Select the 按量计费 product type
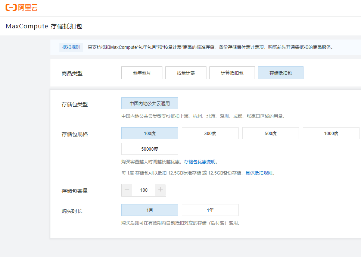 point(186,73)
